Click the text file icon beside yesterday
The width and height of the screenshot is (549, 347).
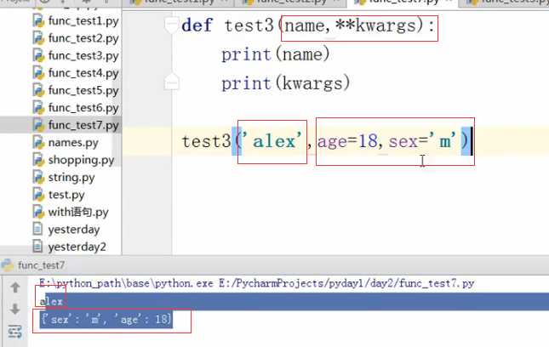tap(37, 230)
